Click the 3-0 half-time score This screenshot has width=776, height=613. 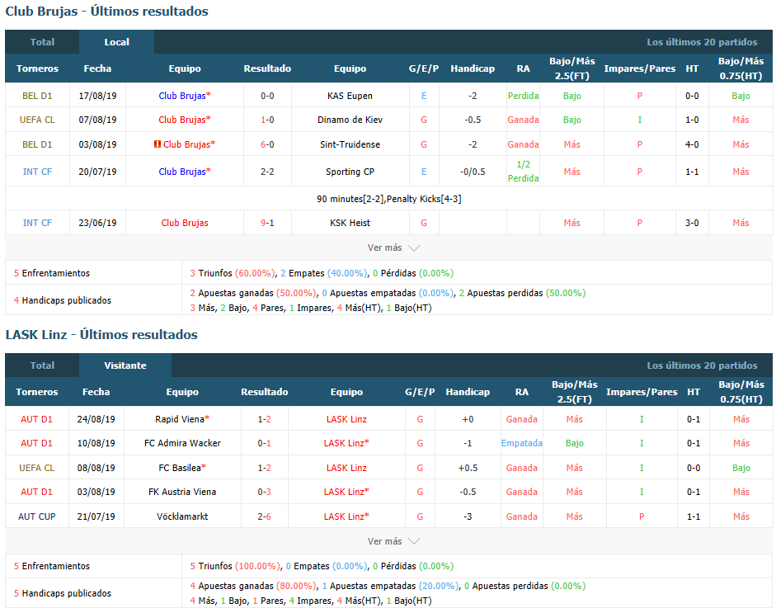click(x=692, y=223)
